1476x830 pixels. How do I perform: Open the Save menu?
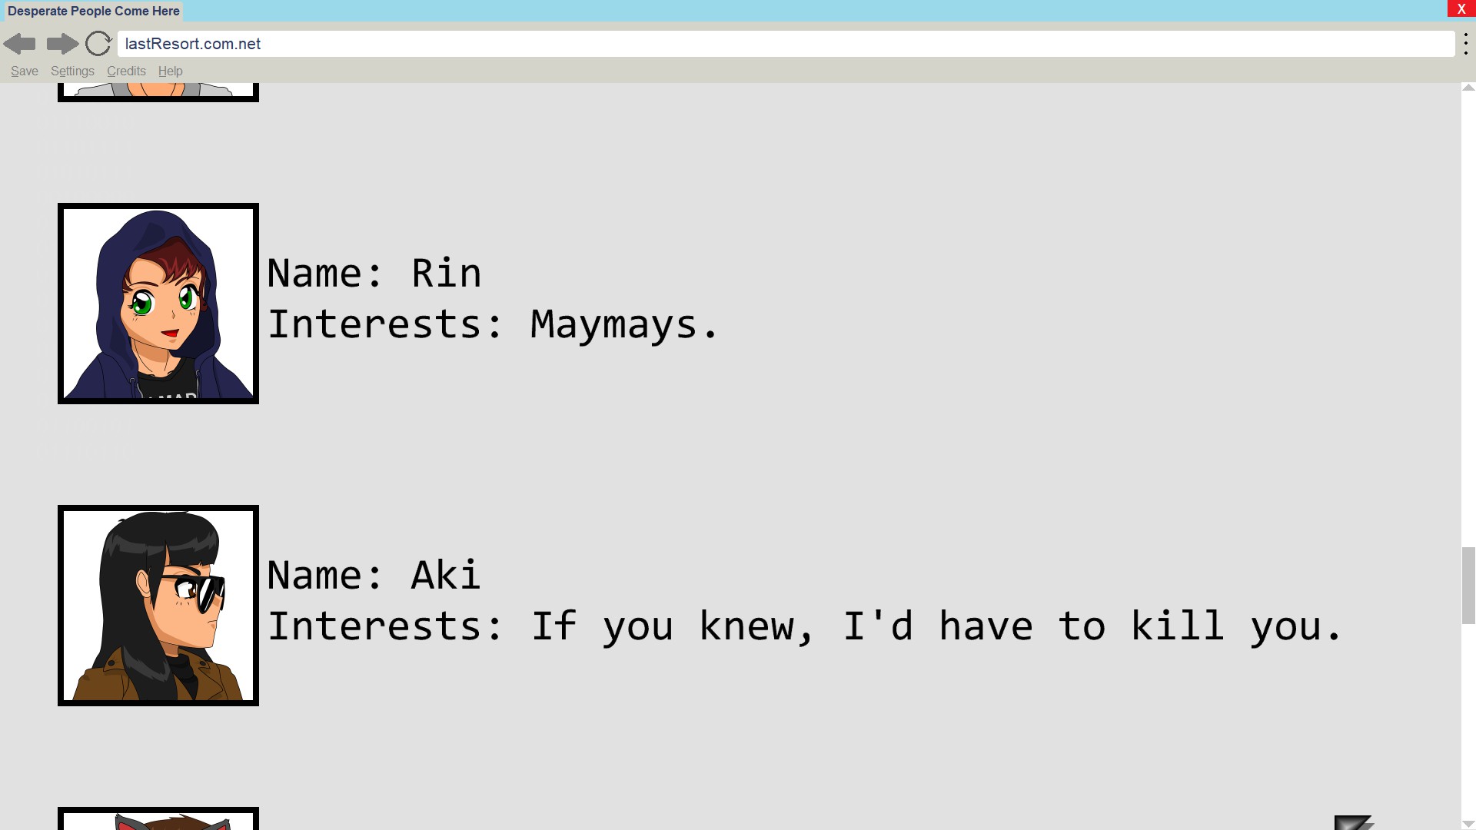[x=25, y=71]
